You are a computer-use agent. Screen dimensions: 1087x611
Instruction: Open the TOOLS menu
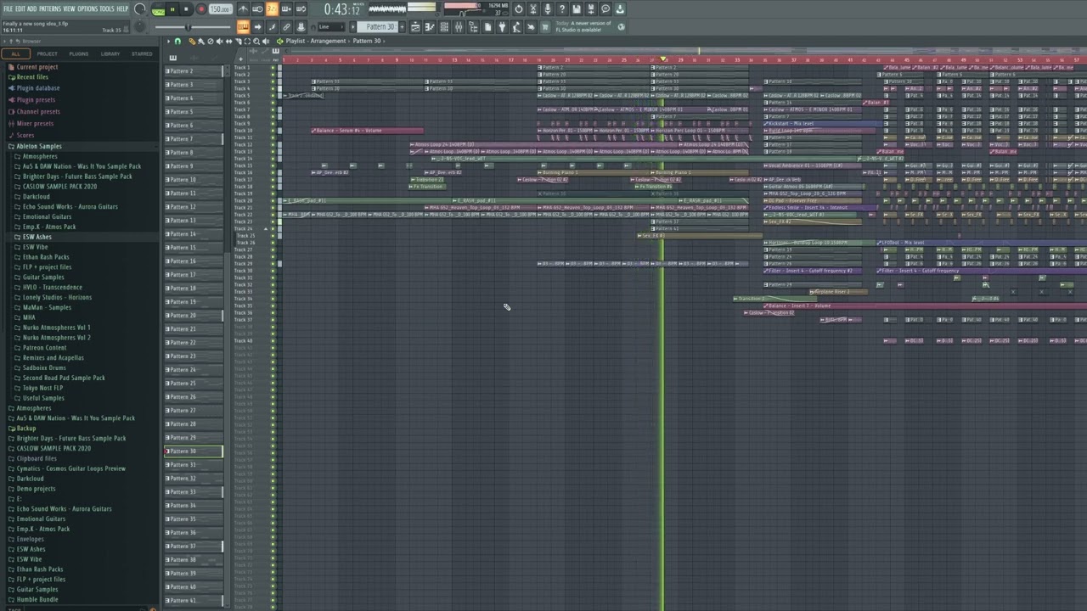coord(107,8)
